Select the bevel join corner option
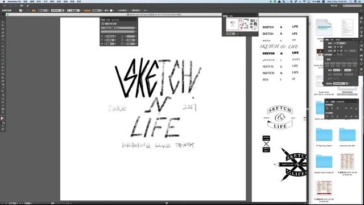 tap(341, 51)
